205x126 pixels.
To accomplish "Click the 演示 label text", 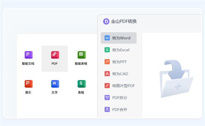I will coord(28,92).
